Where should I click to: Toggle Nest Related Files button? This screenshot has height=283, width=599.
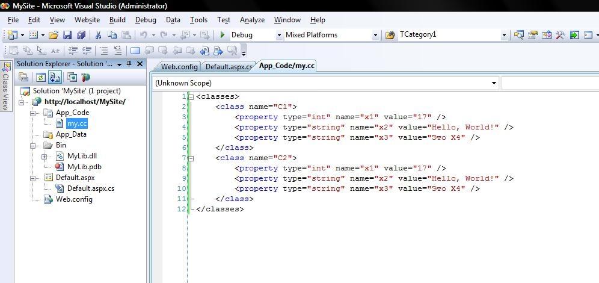[54, 77]
